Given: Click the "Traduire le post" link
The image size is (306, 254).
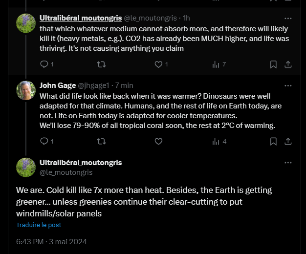Looking at the screenshot, I should [39, 225].
